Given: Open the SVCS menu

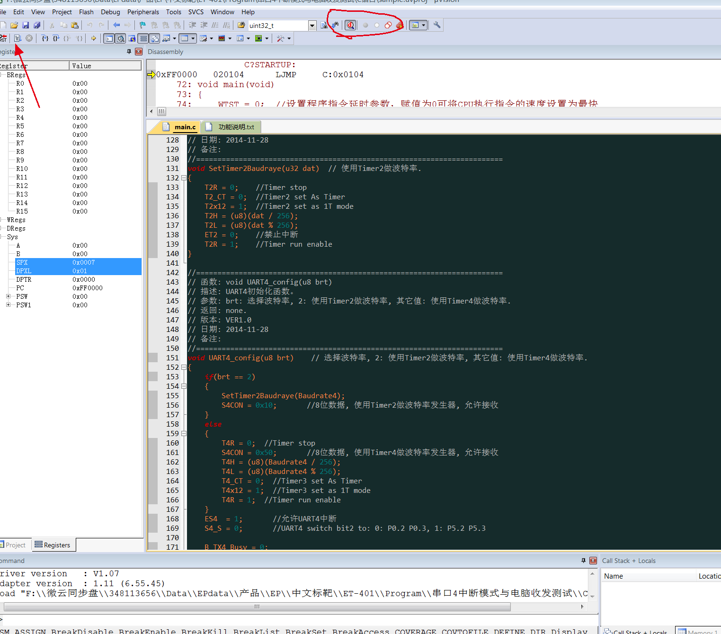Looking at the screenshot, I should coord(196,12).
